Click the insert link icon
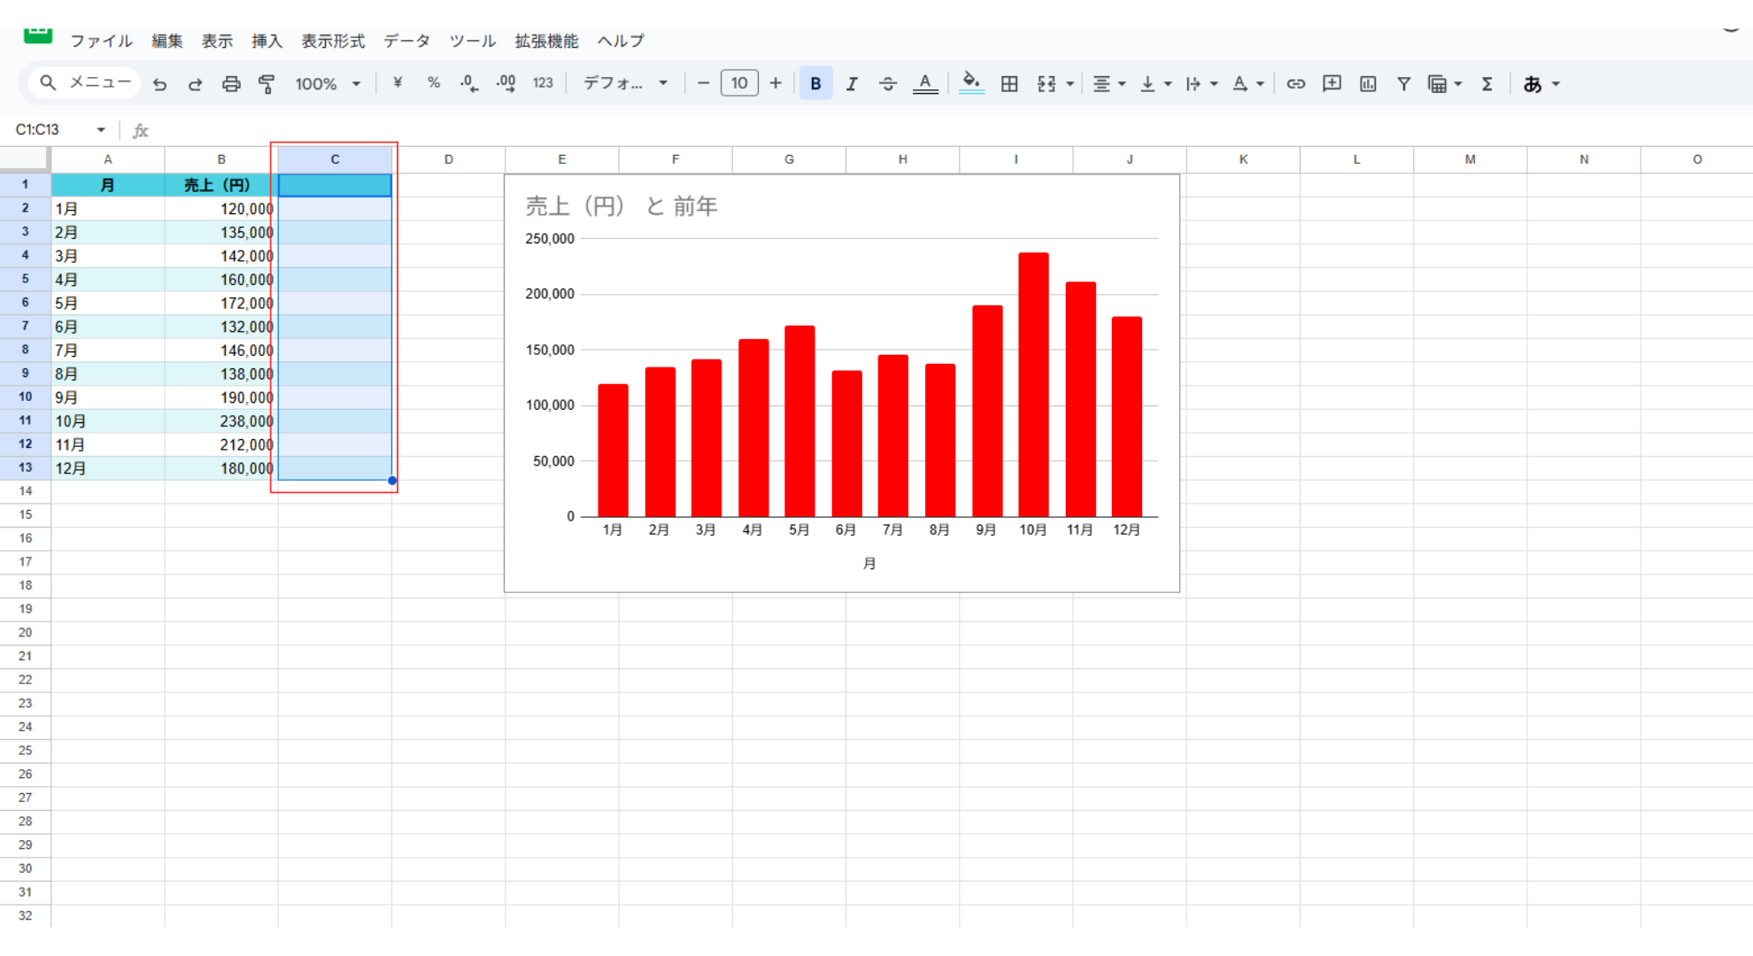The width and height of the screenshot is (1753, 956). (x=1296, y=84)
